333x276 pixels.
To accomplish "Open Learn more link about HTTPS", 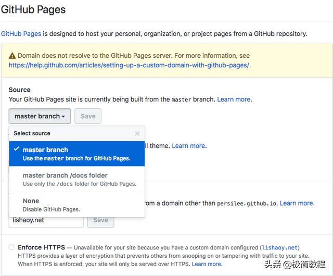I will tap(207, 264).
